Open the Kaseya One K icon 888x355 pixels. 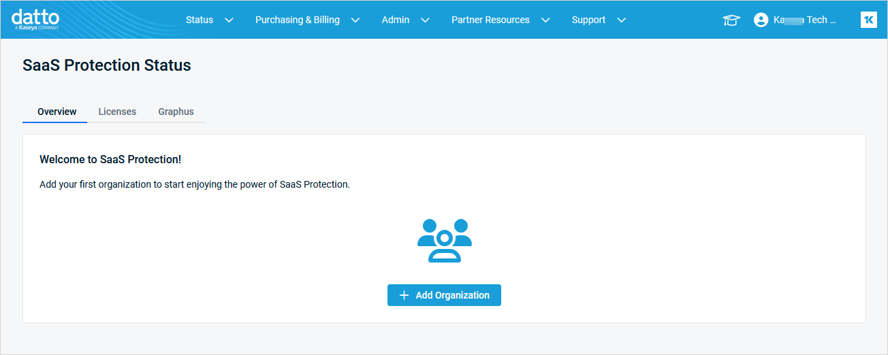(x=868, y=20)
